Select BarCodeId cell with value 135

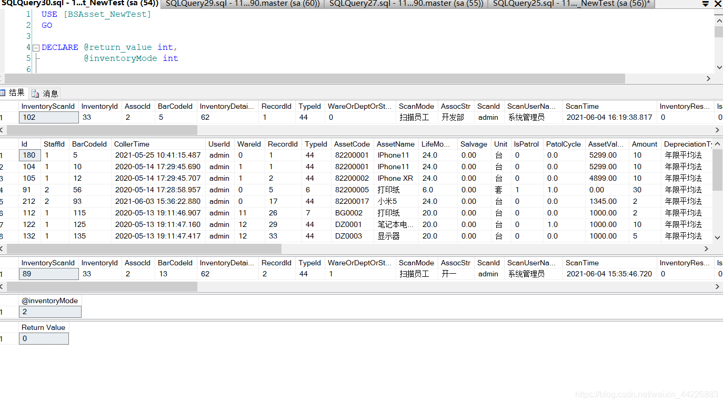pyautogui.click(x=91, y=236)
